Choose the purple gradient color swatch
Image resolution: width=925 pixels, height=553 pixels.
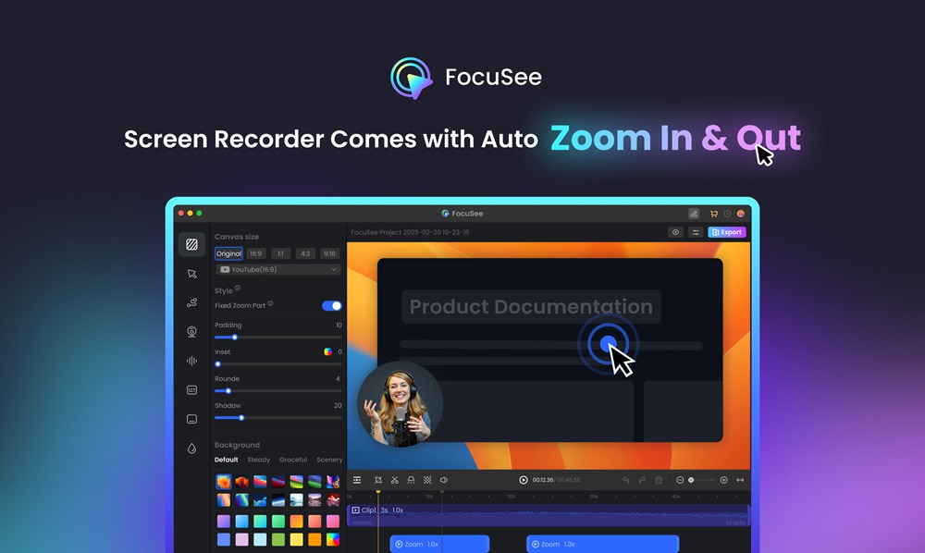pos(224,522)
